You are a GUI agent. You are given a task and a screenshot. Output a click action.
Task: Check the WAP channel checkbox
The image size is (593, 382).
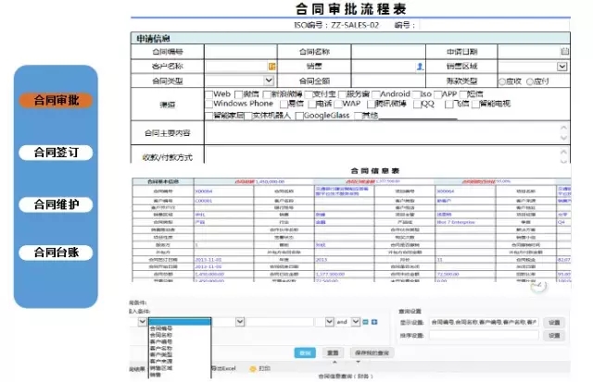(338, 105)
